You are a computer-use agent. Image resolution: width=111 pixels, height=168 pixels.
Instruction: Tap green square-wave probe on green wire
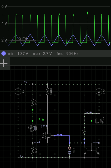41,119
